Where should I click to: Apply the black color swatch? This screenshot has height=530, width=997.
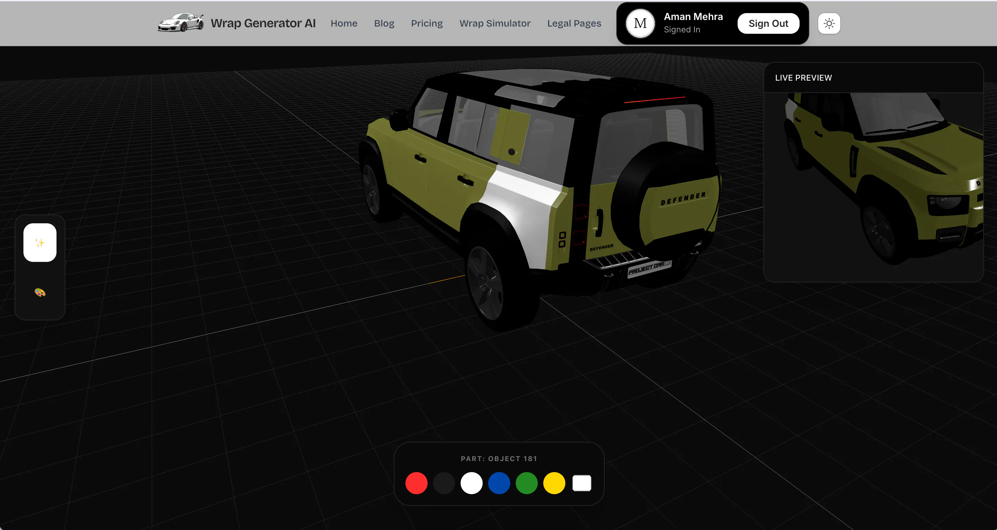(444, 483)
